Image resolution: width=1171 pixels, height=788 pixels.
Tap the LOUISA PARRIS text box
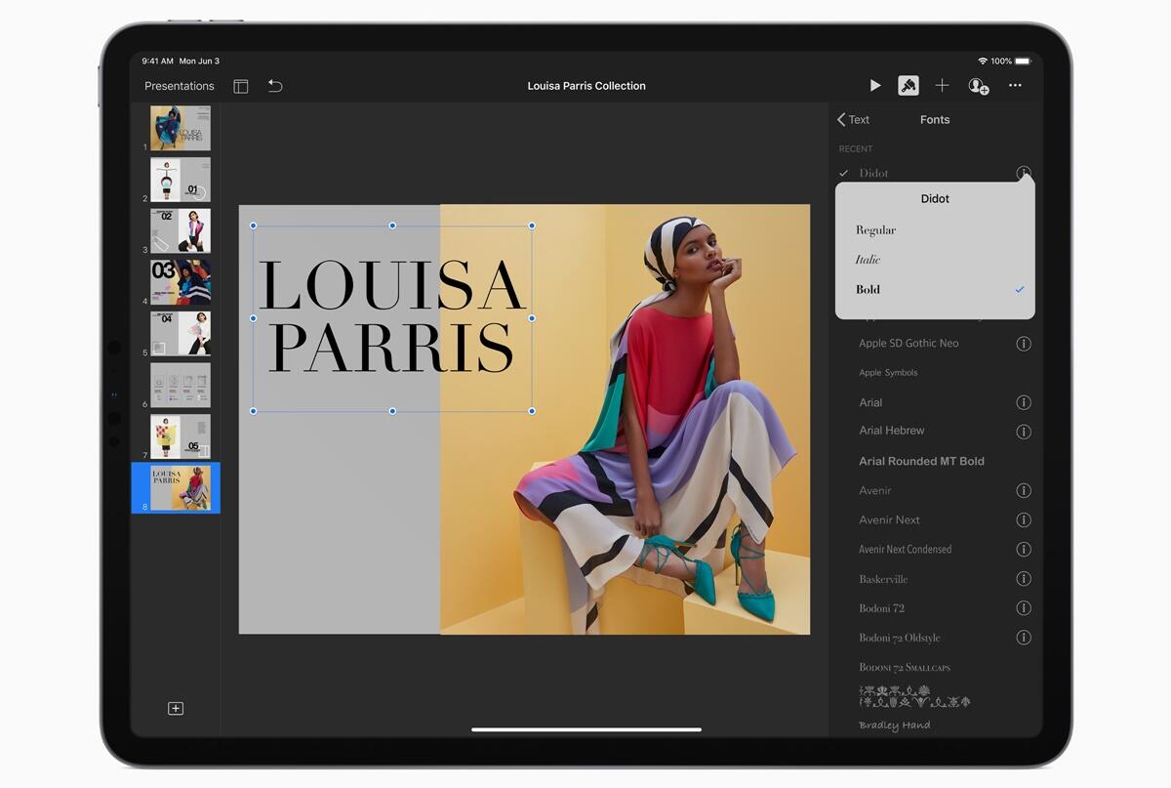pos(391,317)
